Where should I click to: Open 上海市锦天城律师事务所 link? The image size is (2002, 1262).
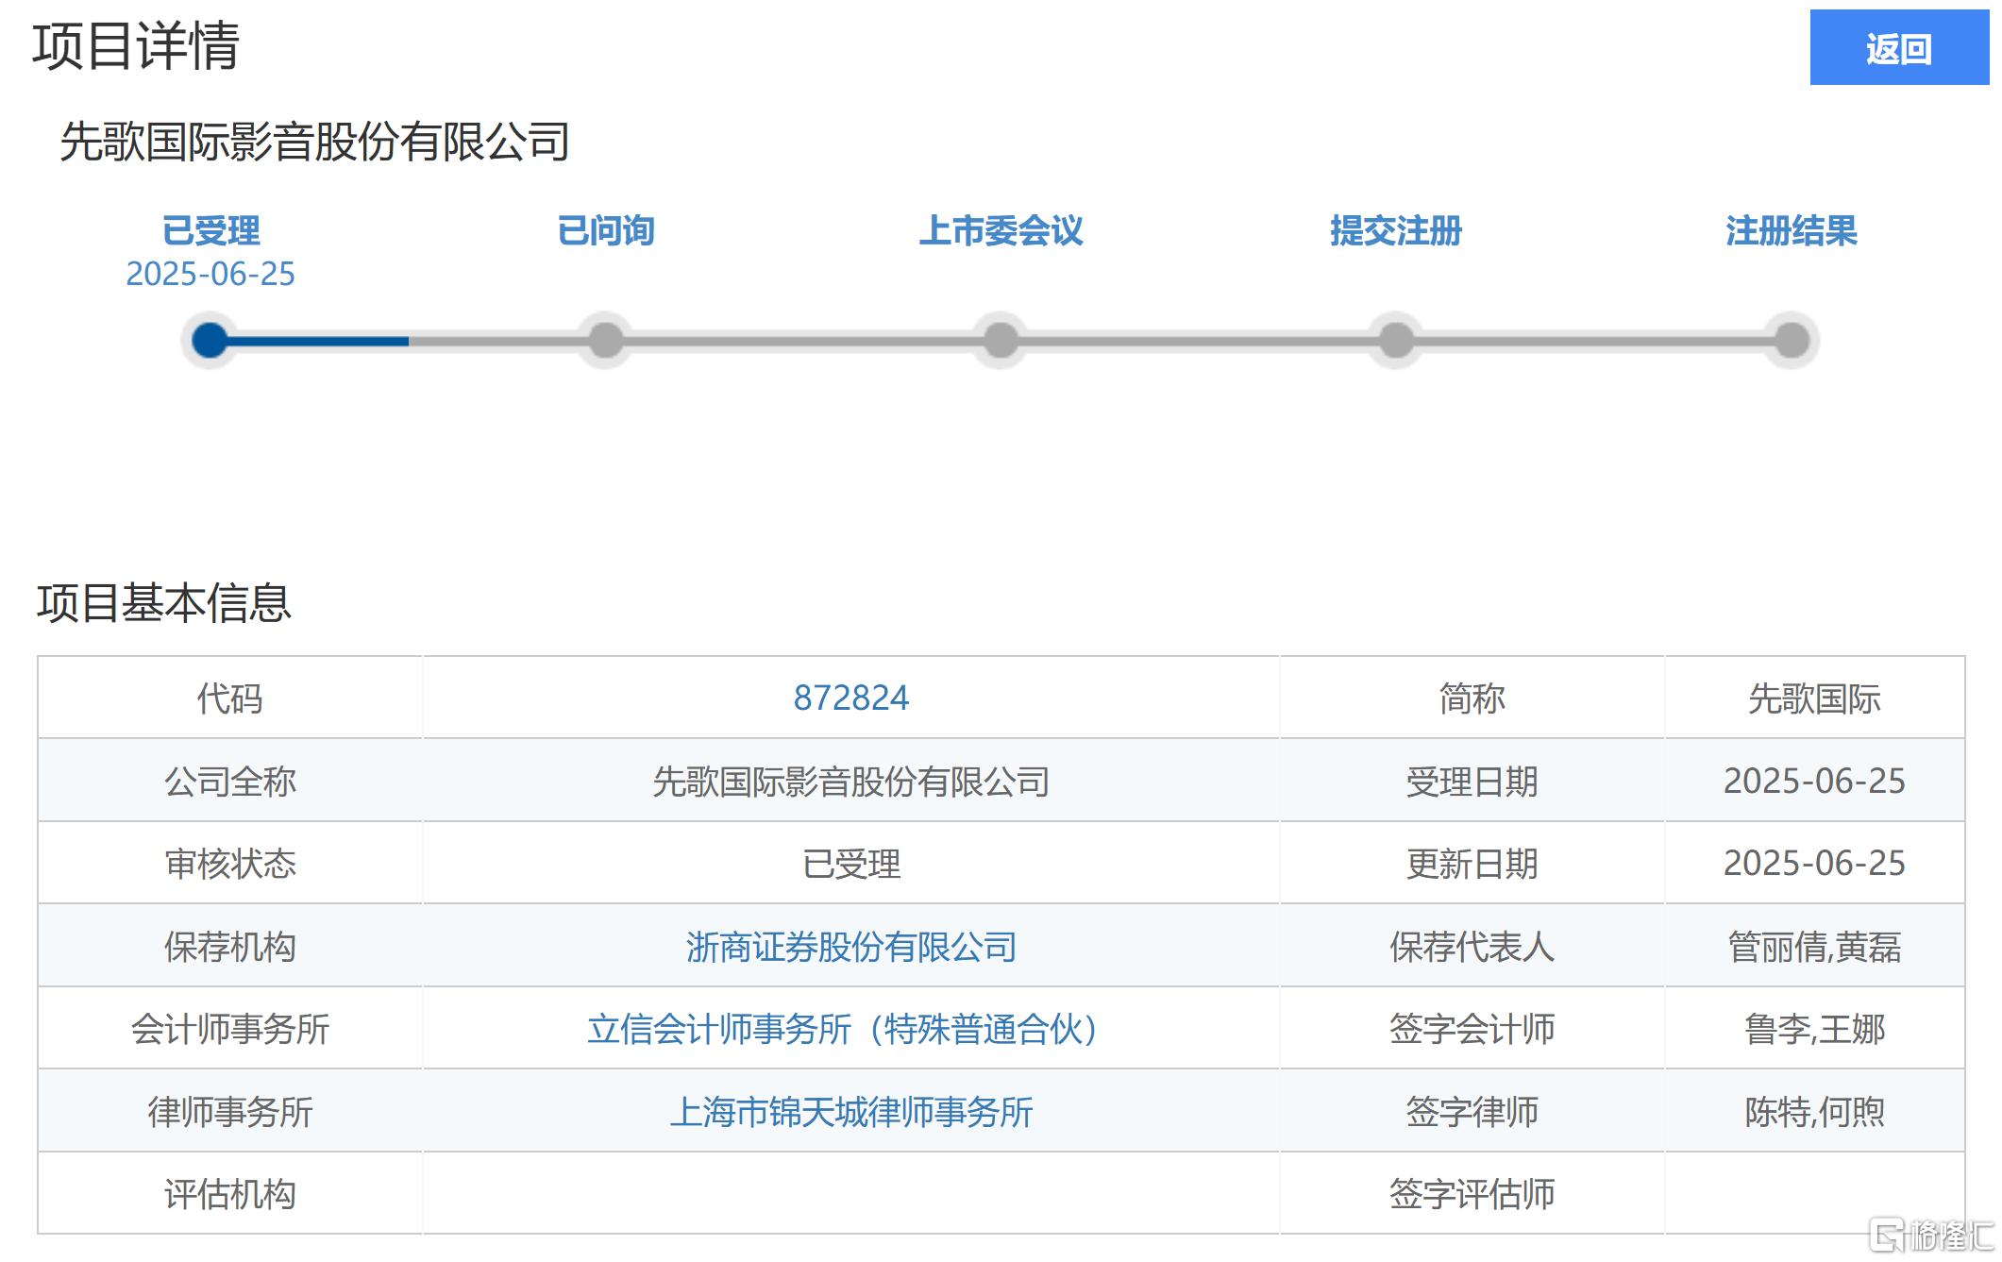[850, 1112]
